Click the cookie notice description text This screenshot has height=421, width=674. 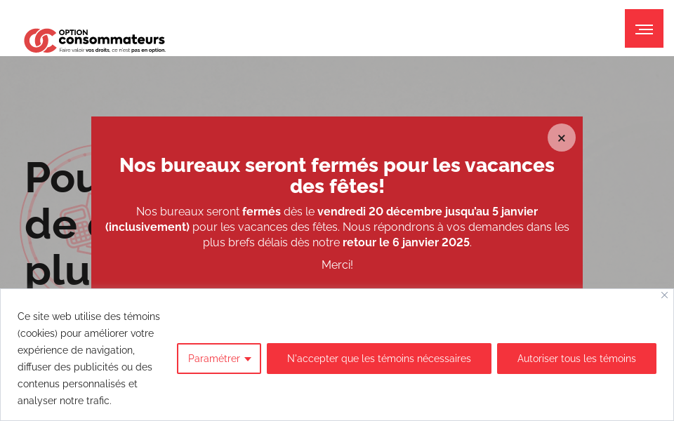click(88, 359)
